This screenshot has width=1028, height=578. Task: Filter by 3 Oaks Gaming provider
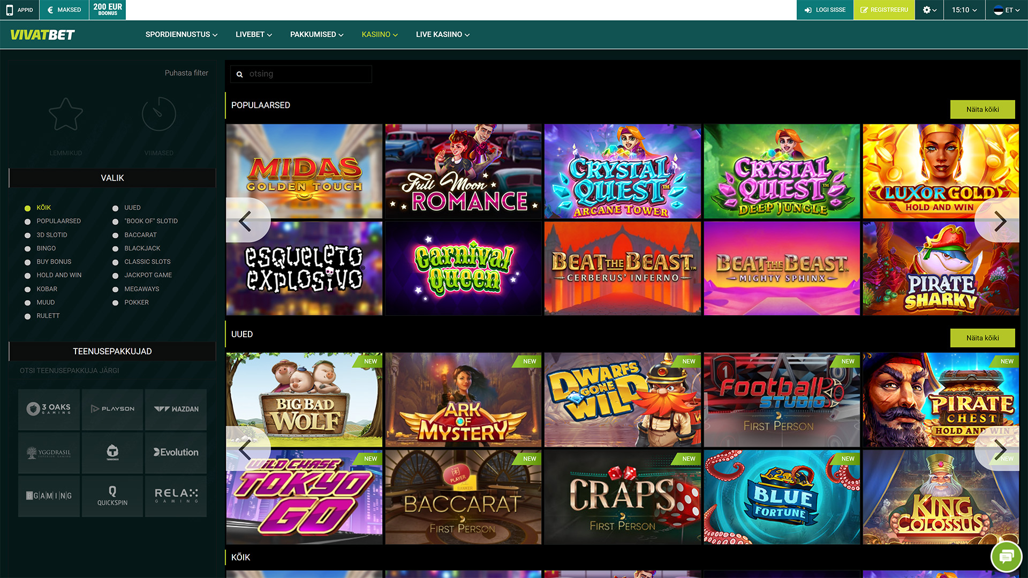(49, 409)
